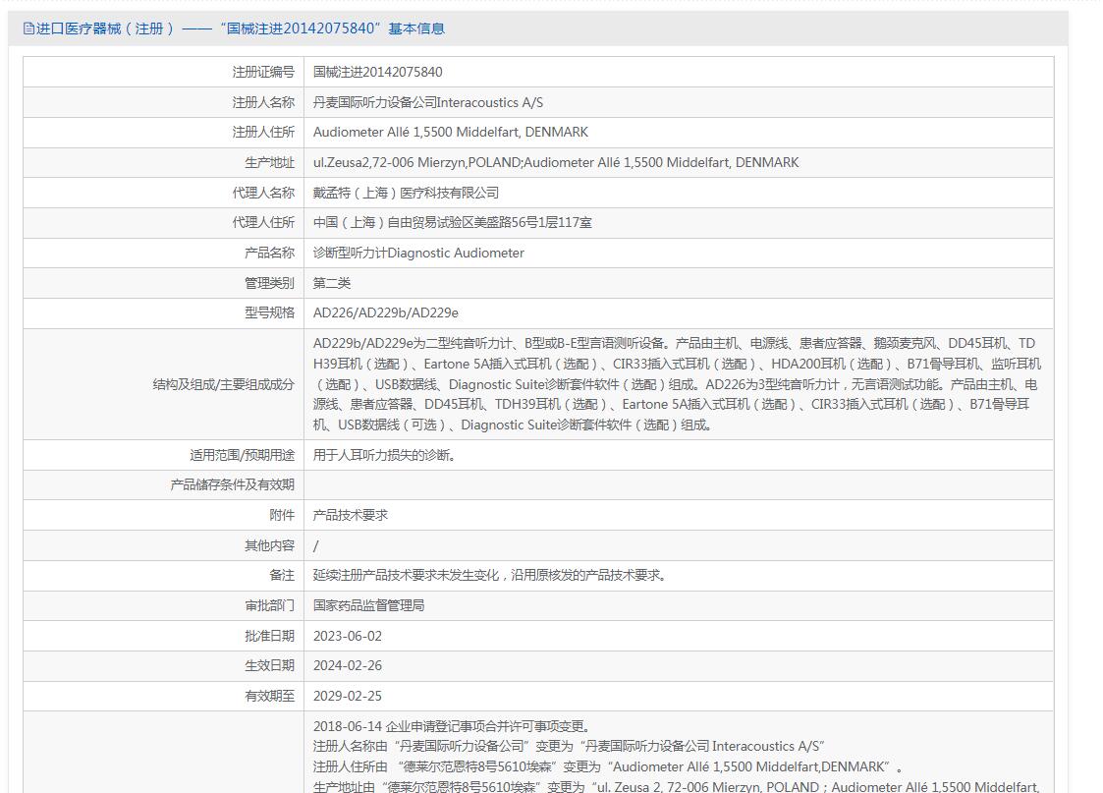Click the label 批准日期
Viewport: 1103px width, 793px height.
pos(269,636)
